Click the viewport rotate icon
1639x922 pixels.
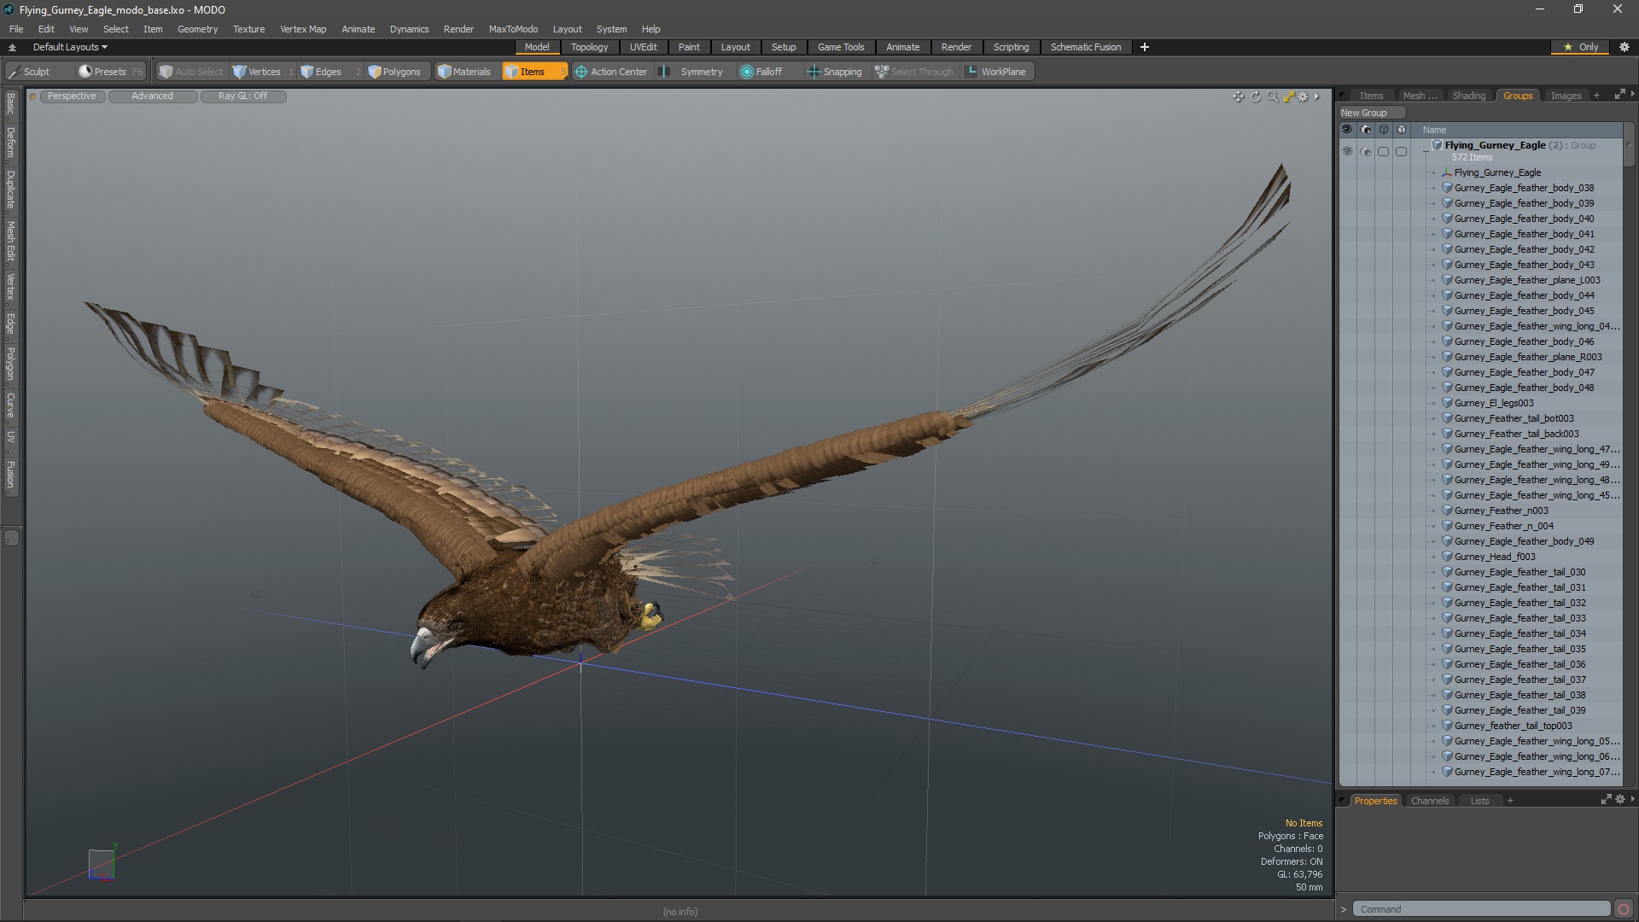pyautogui.click(x=1255, y=96)
